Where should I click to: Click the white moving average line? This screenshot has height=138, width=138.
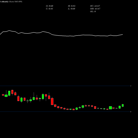61,36
